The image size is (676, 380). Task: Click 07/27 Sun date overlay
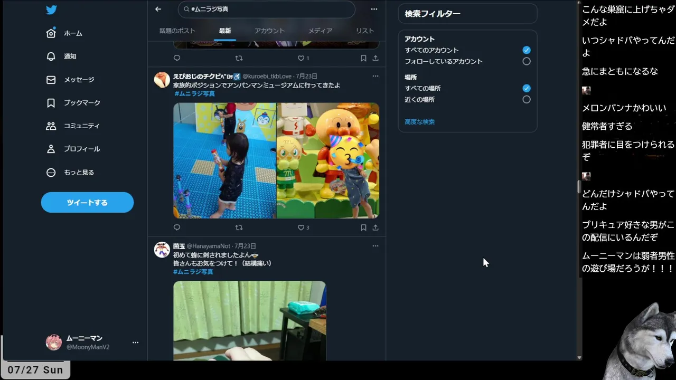(x=35, y=370)
